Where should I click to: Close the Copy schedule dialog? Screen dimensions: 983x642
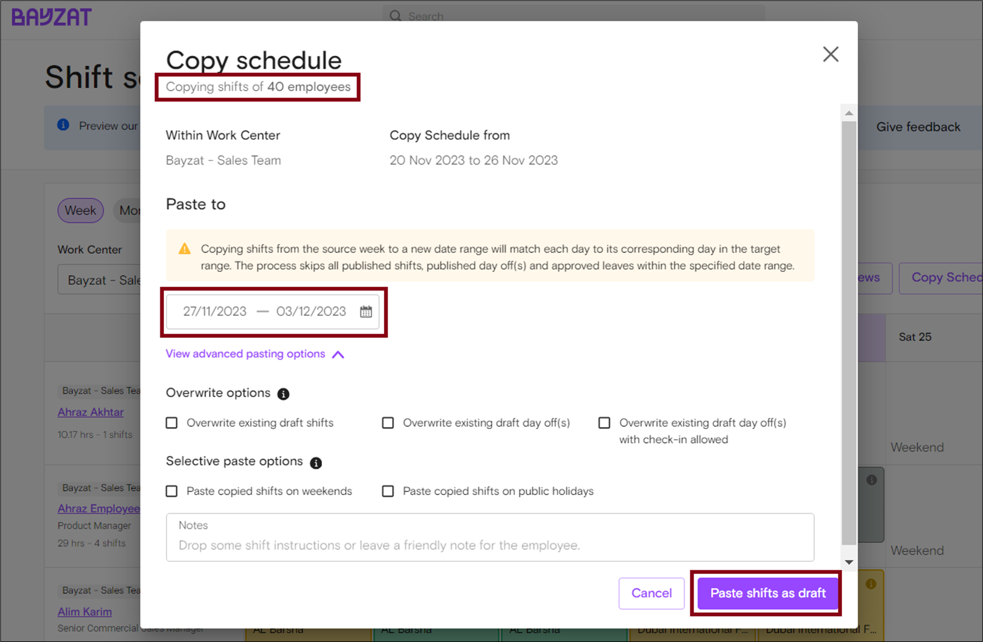click(x=831, y=54)
